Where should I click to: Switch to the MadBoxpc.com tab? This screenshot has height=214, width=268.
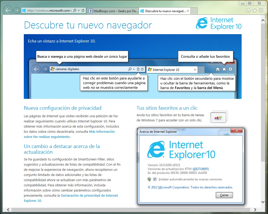click(113, 11)
